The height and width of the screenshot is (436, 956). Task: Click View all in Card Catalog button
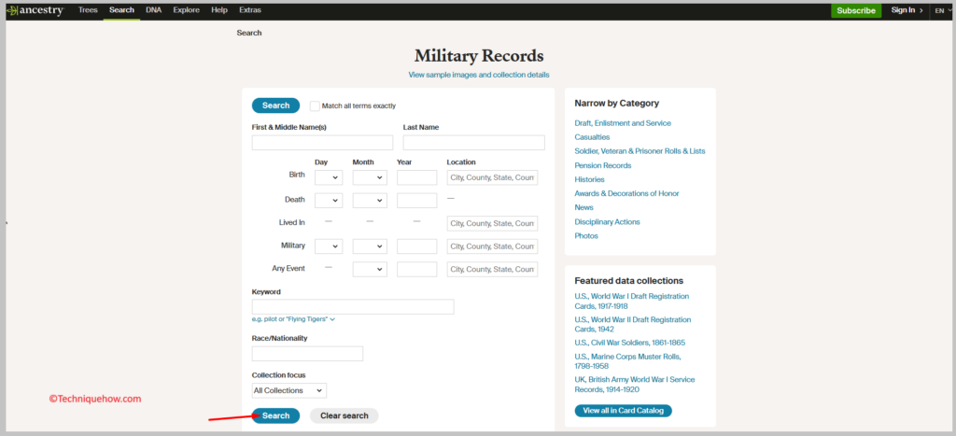pos(623,411)
